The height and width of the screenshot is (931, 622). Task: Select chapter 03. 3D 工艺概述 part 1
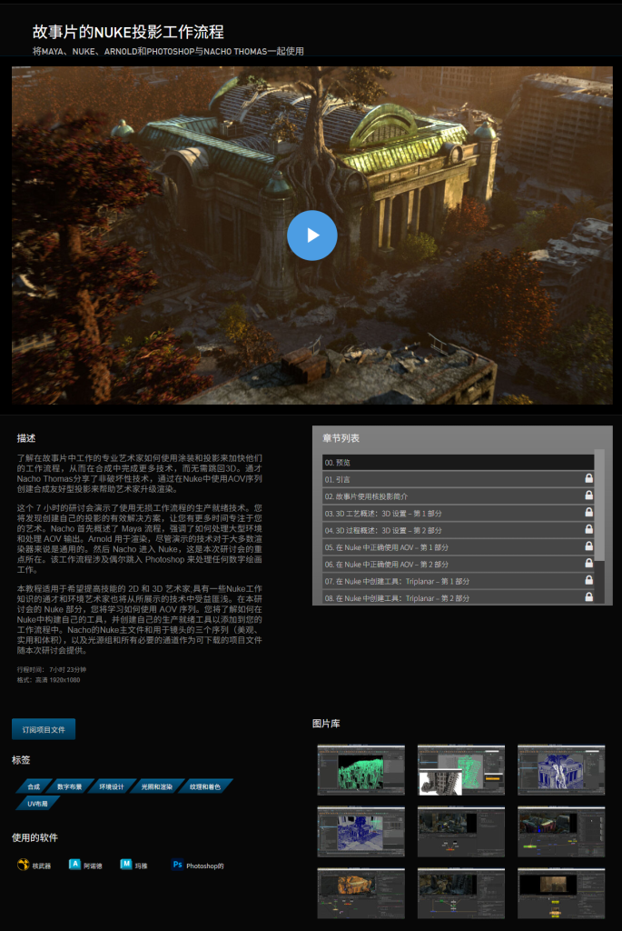(449, 514)
